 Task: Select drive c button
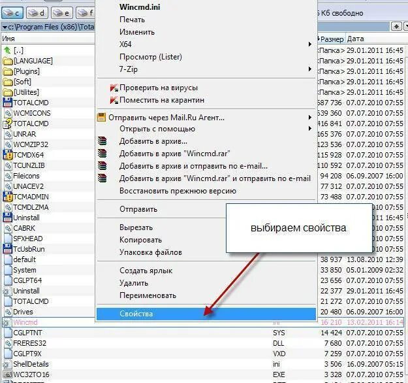[x=12, y=12]
